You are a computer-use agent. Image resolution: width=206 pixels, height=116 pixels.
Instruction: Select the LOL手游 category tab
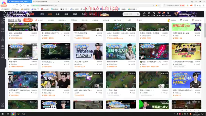point(51,20)
